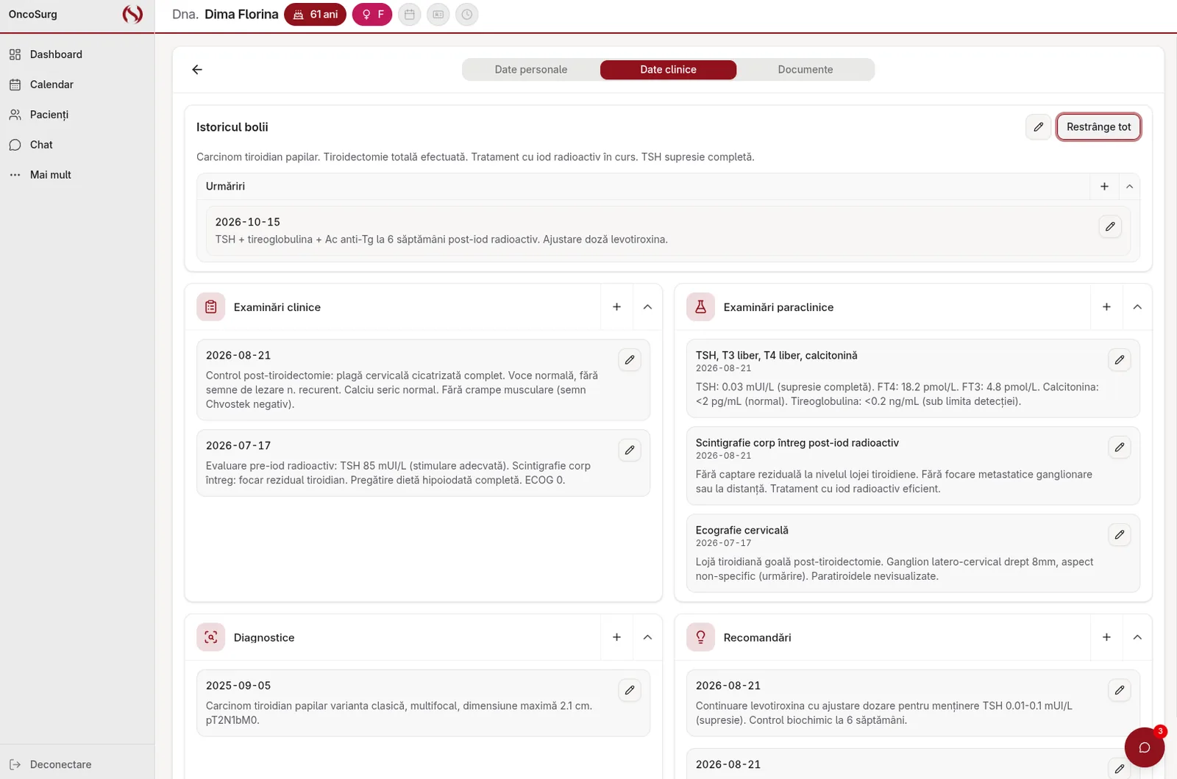Click the 2026-10-15 follow-up date
This screenshot has height=779, width=1177.
pyautogui.click(x=248, y=222)
